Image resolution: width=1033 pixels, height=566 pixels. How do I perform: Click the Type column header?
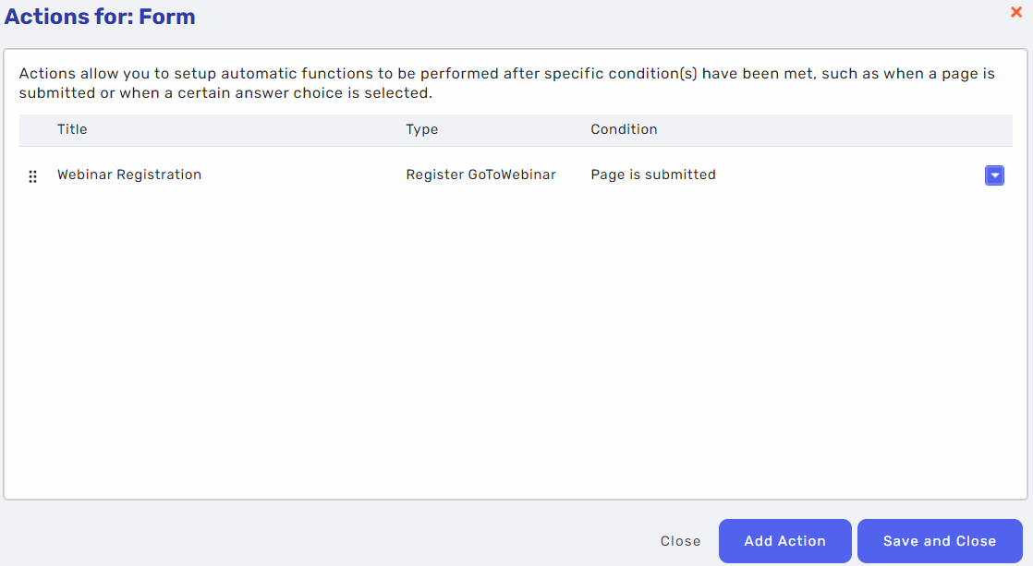[421, 129]
